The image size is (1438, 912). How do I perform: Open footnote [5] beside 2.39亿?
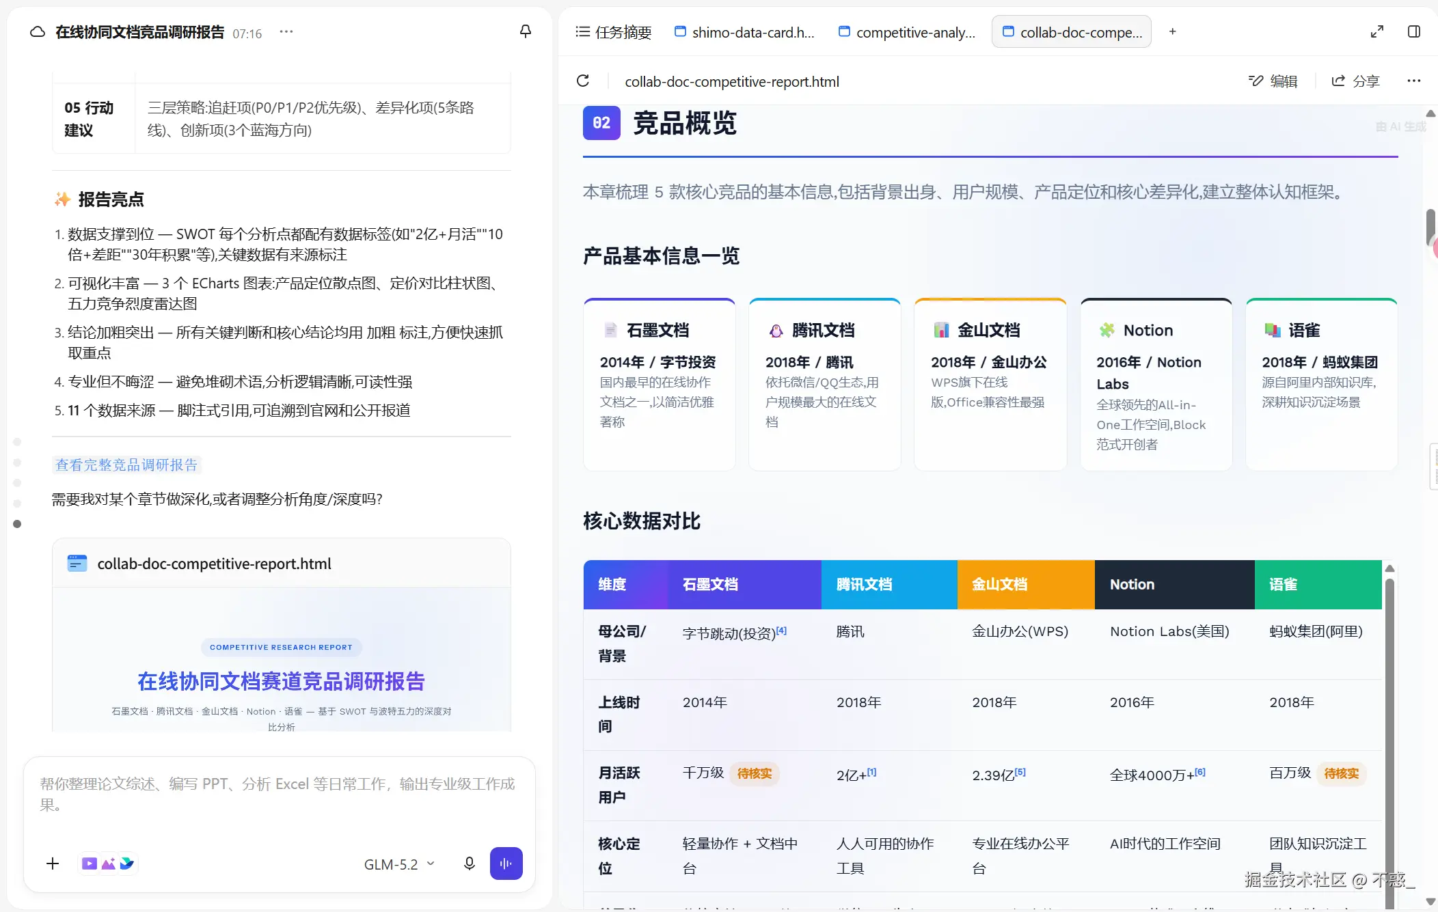(1020, 772)
